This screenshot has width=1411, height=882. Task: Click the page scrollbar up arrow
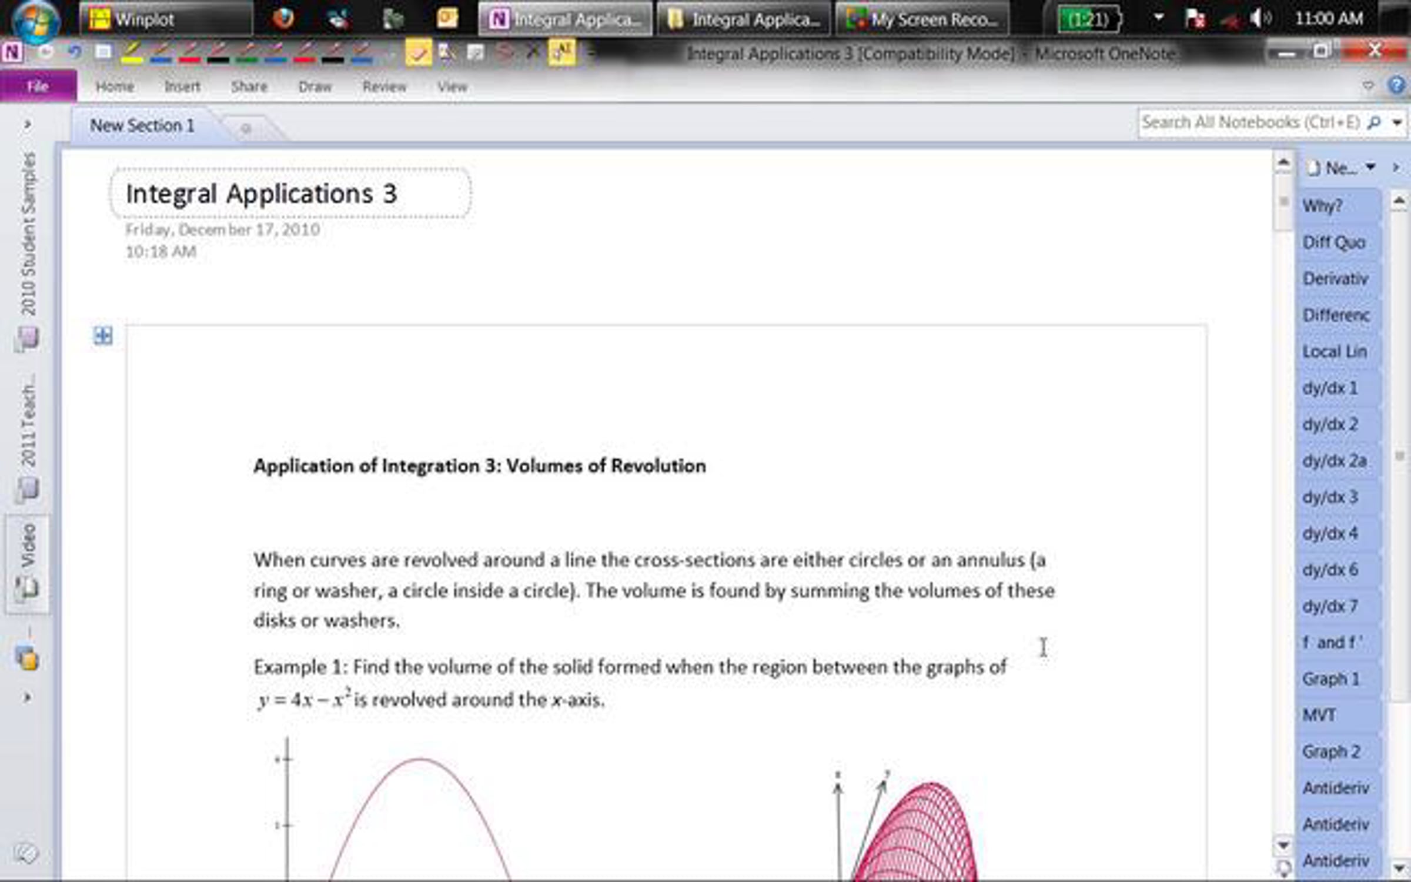click(x=1283, y=162)
